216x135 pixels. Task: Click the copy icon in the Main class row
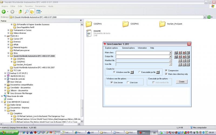(x=188, y=53)
